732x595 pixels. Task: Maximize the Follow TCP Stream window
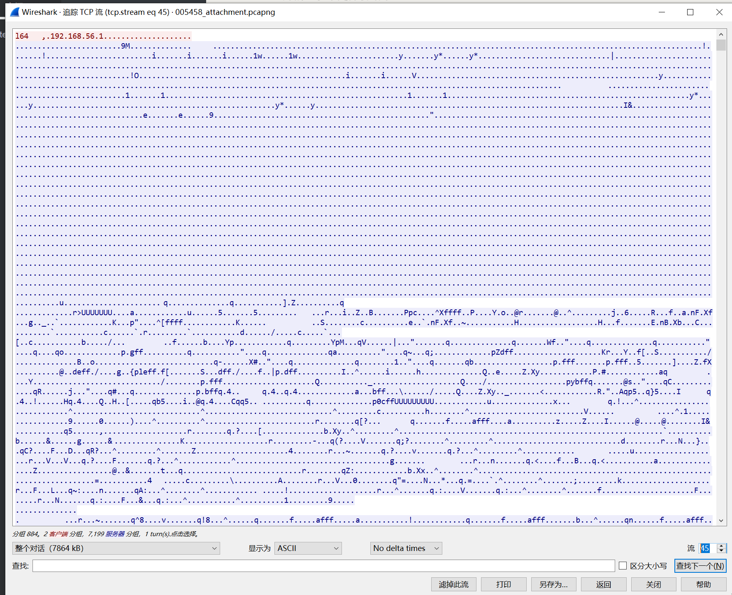point(690,12)
